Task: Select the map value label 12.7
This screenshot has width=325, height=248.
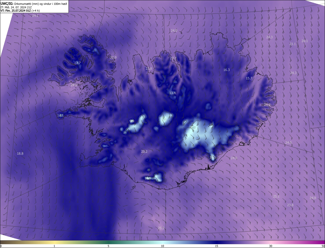Action: pos(77,63)
